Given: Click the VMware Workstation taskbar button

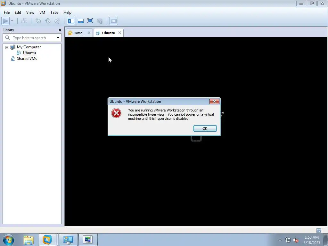Looking at the screenshot, I should point(47,240).
